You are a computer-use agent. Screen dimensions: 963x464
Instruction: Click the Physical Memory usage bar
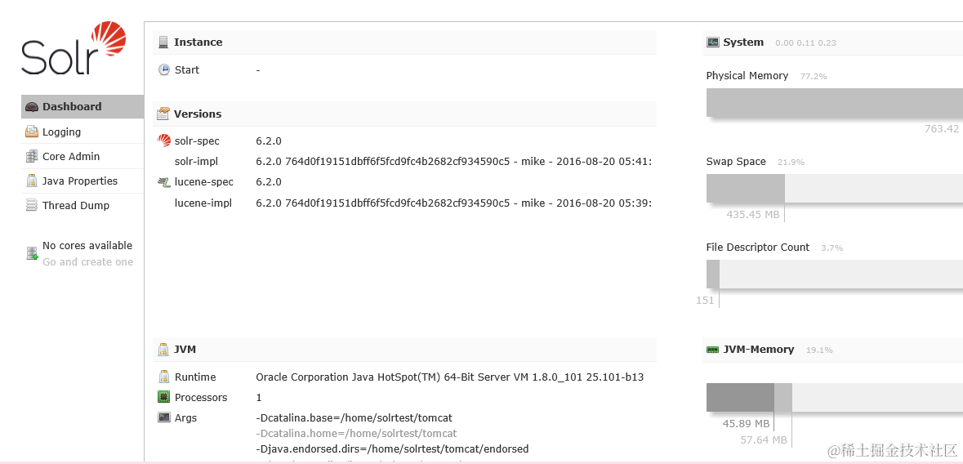[835, 103]
